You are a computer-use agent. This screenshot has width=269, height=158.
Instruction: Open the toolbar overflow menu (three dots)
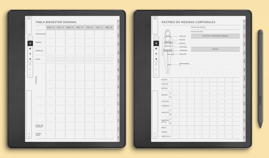click(x=30, y=74)
